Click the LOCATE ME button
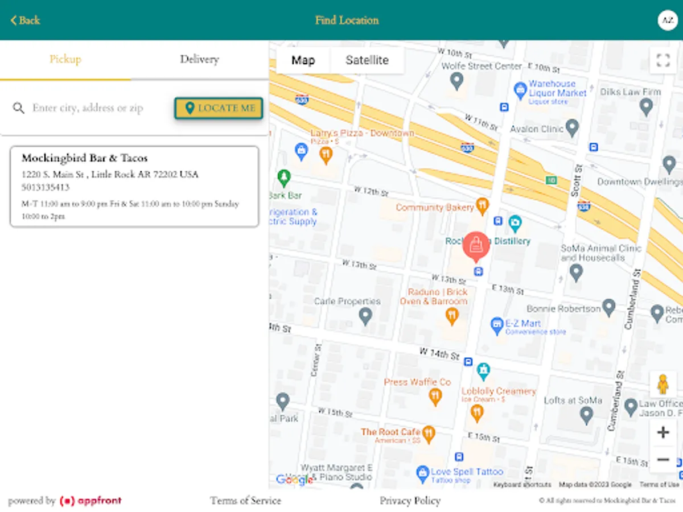Image resolution: width=683 pixels, height=512 pixels. click(x=219, y=108)
